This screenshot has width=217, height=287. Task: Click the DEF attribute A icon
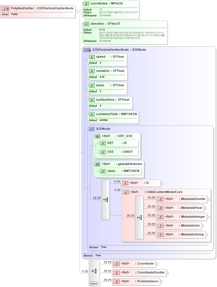[x=103, y=143]
